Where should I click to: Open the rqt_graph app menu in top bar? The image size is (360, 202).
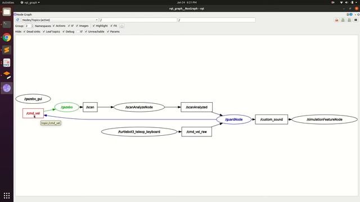point(30,2)
